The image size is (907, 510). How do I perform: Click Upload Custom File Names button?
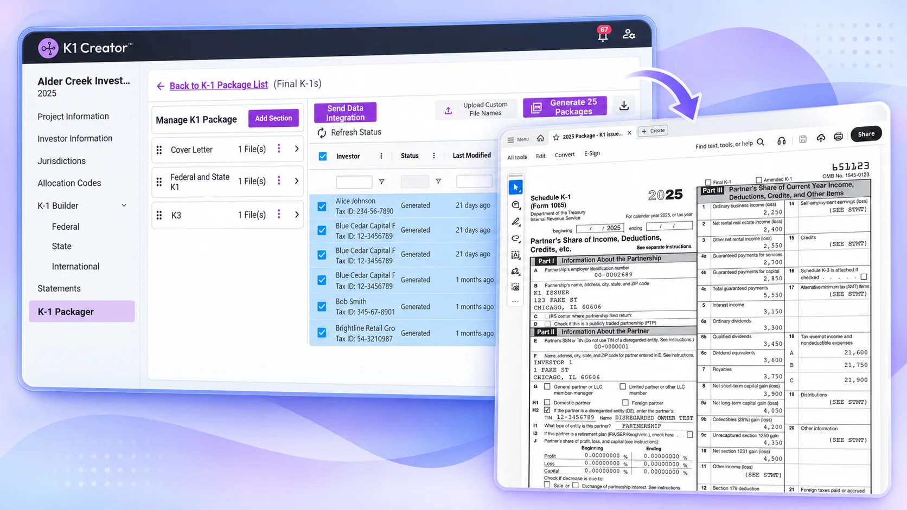pos(476,109)
